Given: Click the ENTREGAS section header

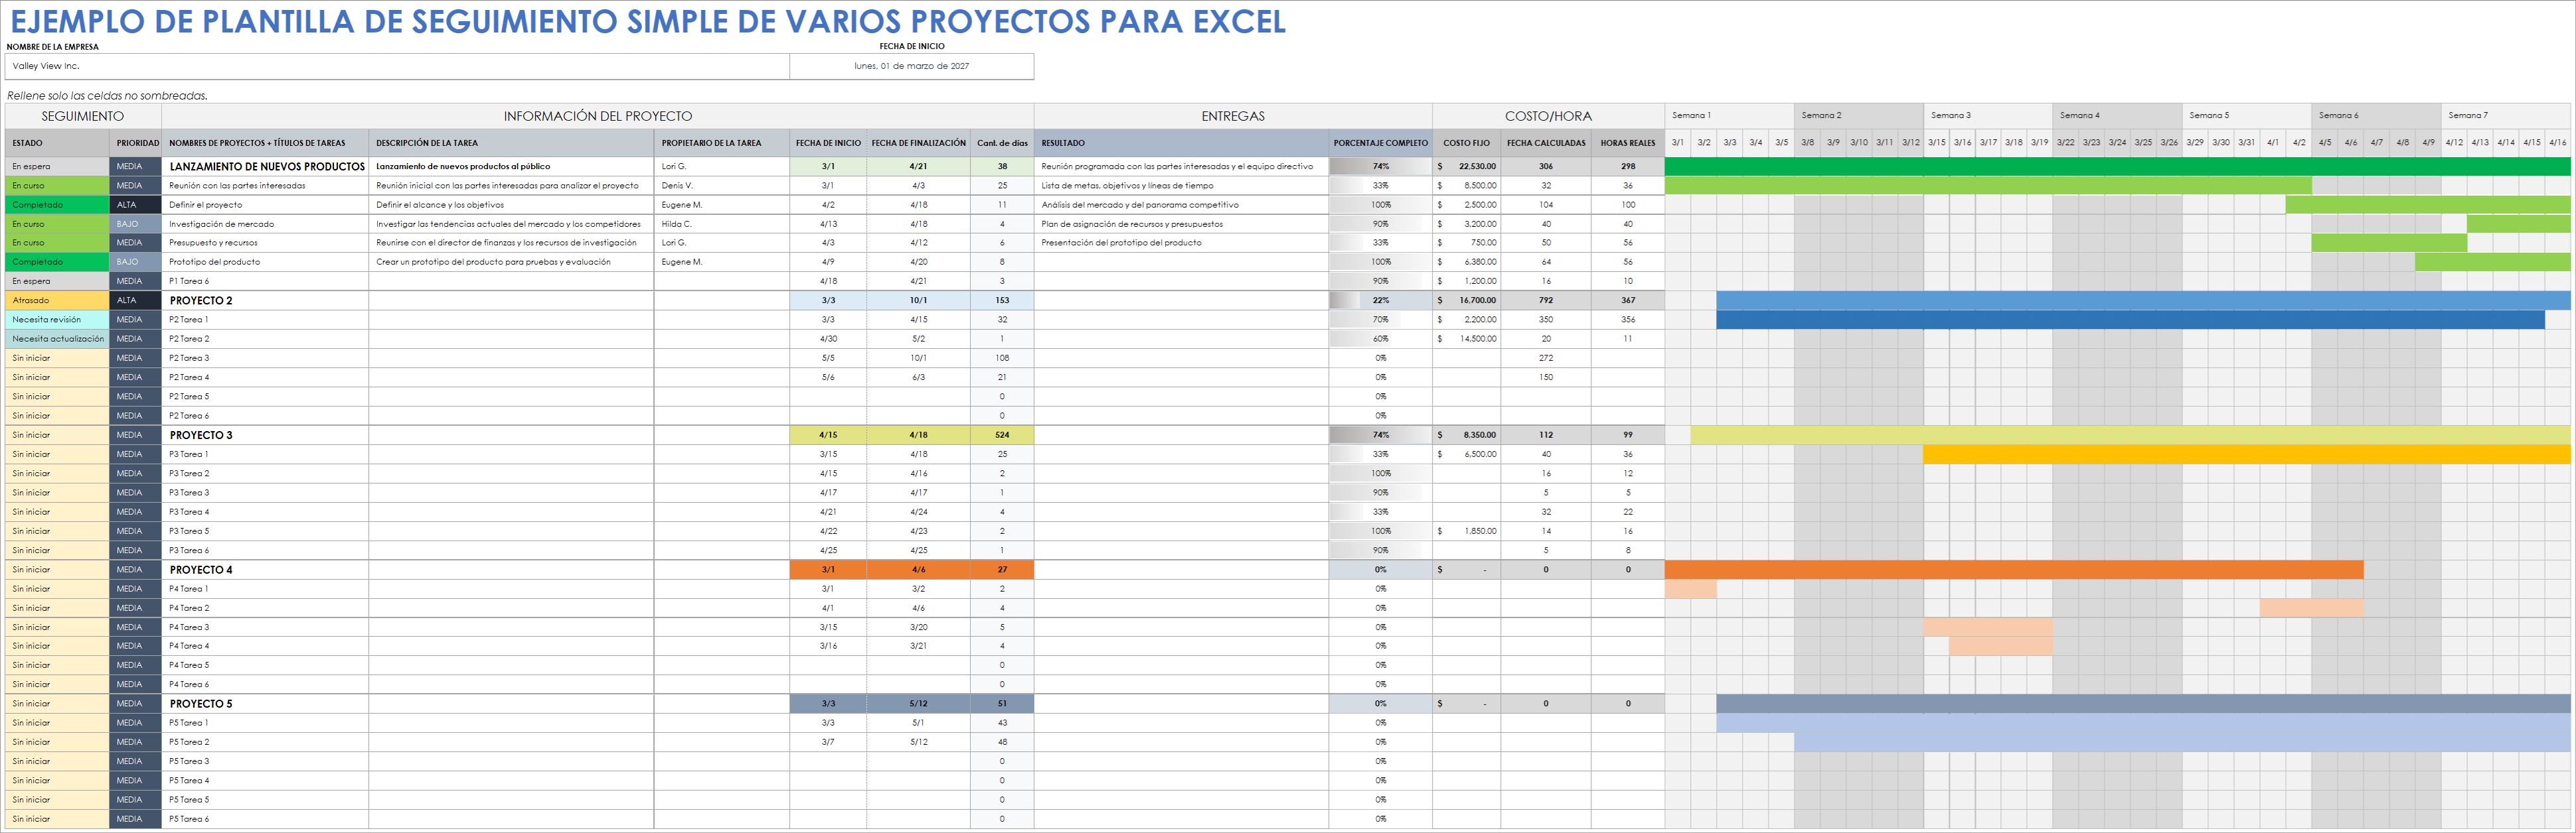Looking at the screenshot, I should pyautogui.click(x=1232, y=116).
